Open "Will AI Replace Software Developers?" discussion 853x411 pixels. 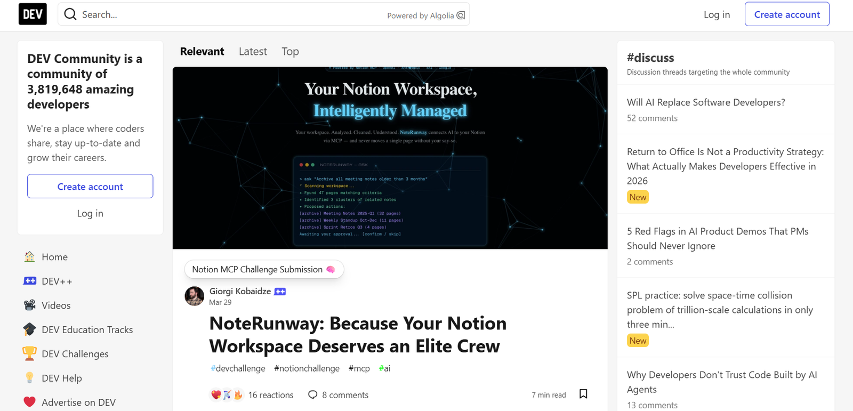tap(706, 102)
